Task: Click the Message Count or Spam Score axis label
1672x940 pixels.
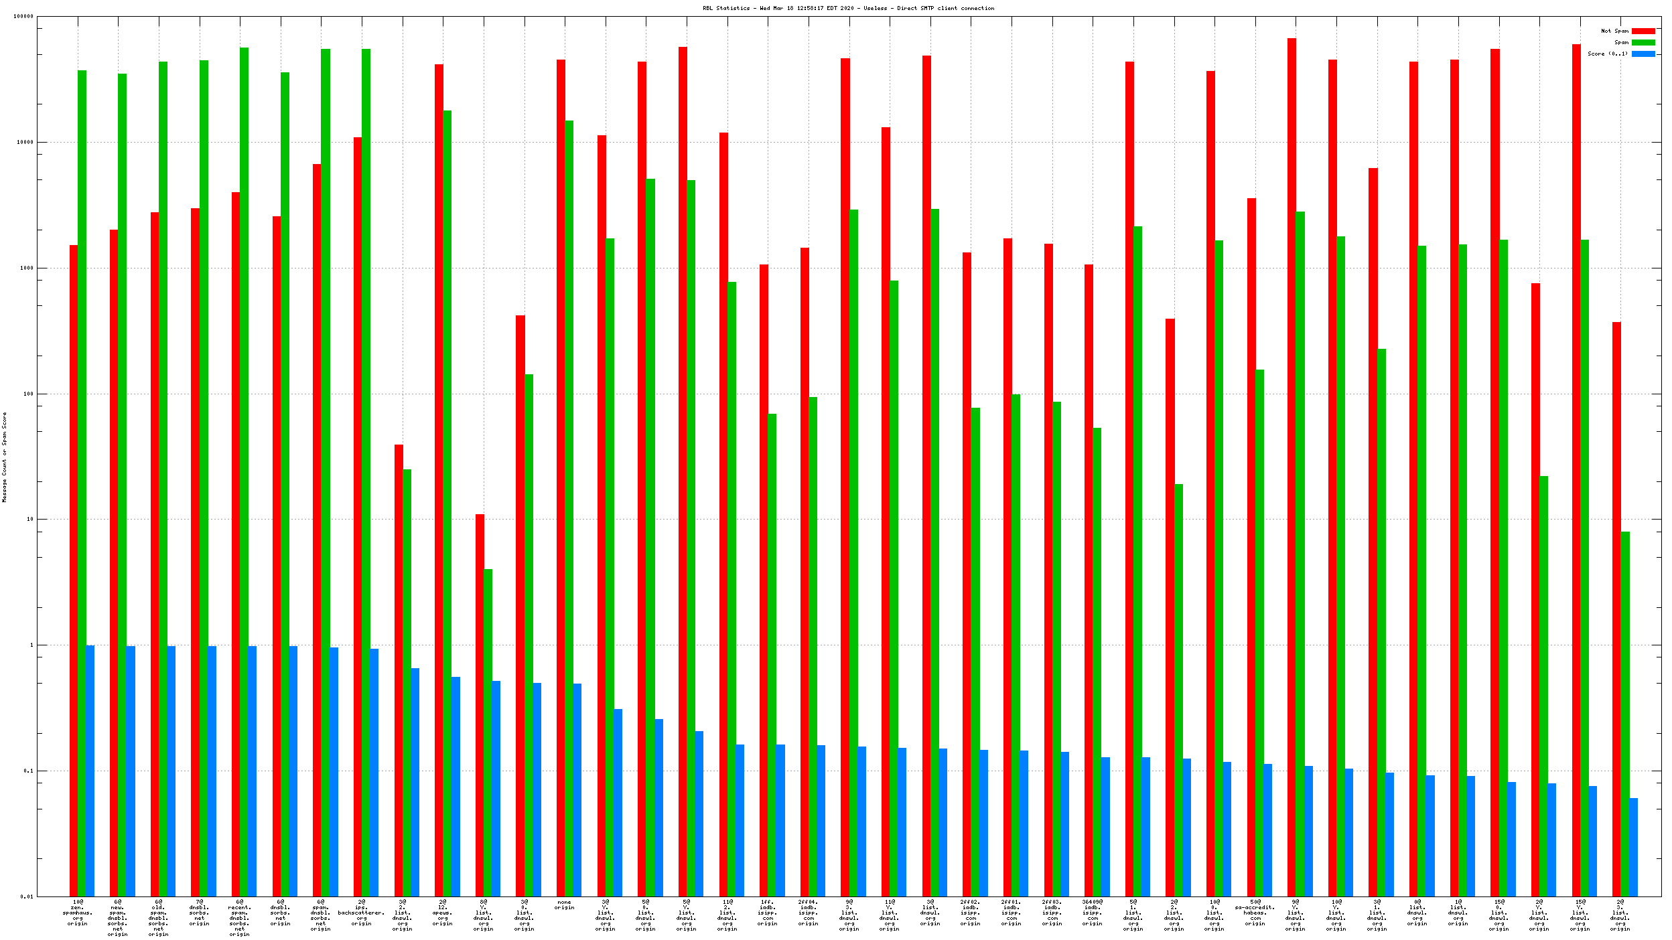Action: coord(5,457)
